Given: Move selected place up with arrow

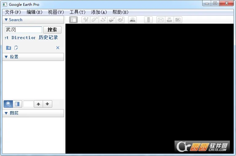Looking at the screenshot, I should (38, 104).
